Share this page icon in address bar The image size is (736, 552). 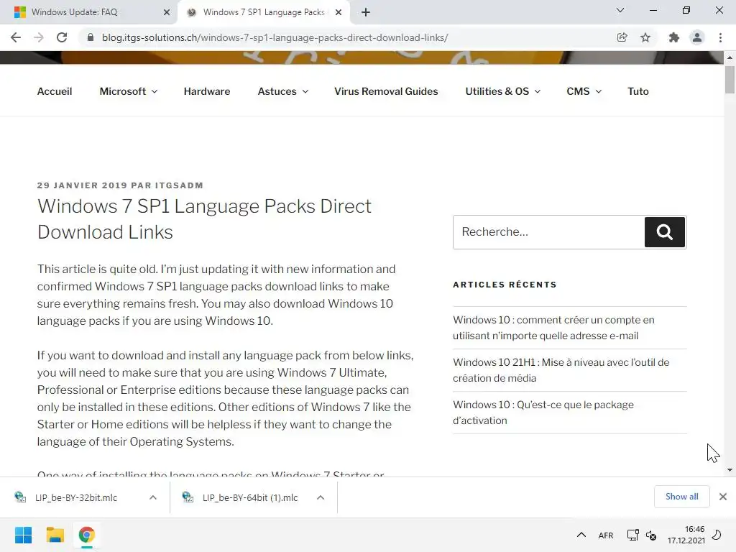pyautogui.click(x=622, y=37)
